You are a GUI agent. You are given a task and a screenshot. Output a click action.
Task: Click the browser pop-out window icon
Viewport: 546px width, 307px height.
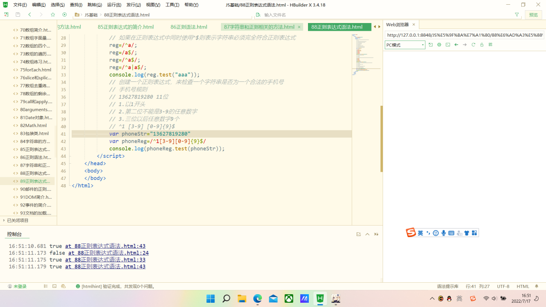coord(431,45)
